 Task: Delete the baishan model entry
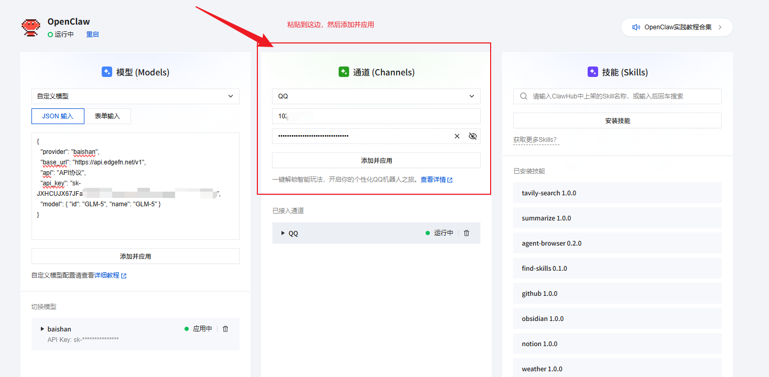point(225,329)
